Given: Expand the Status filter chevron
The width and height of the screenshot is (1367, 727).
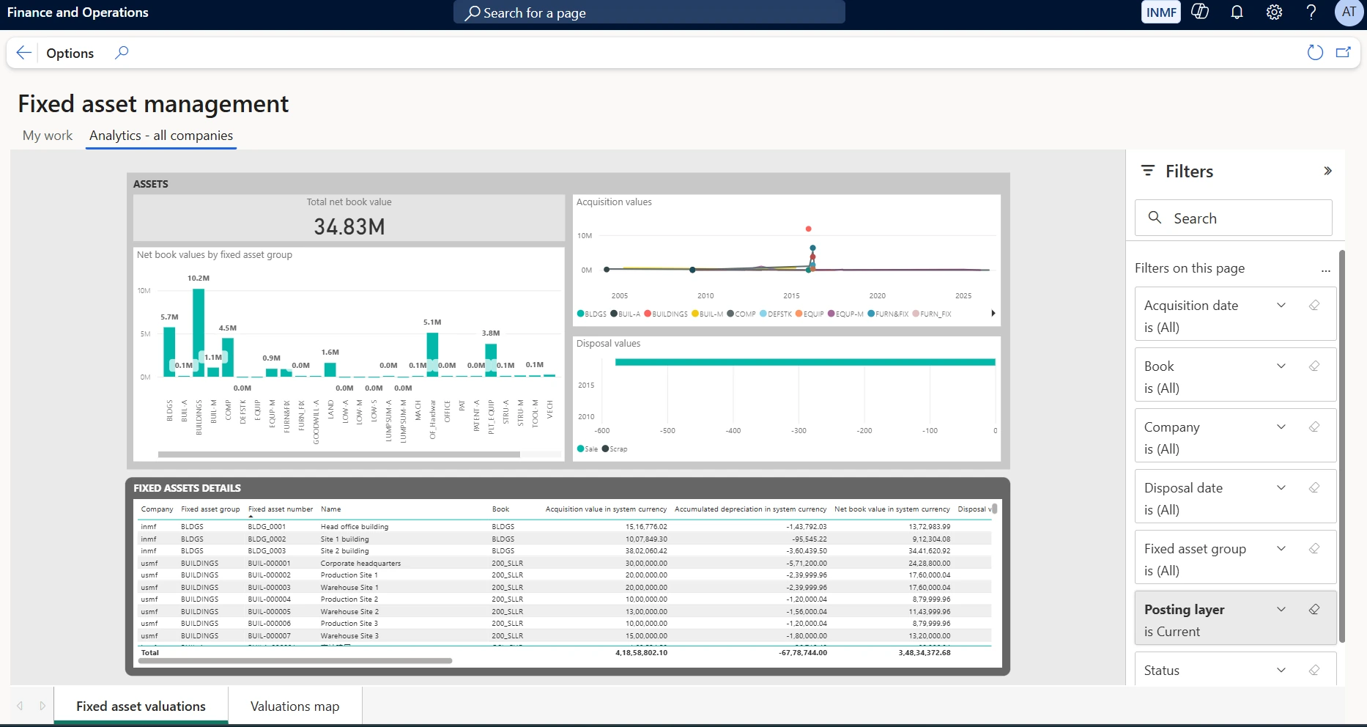Looking at the screenshot, I should 1281,670.
